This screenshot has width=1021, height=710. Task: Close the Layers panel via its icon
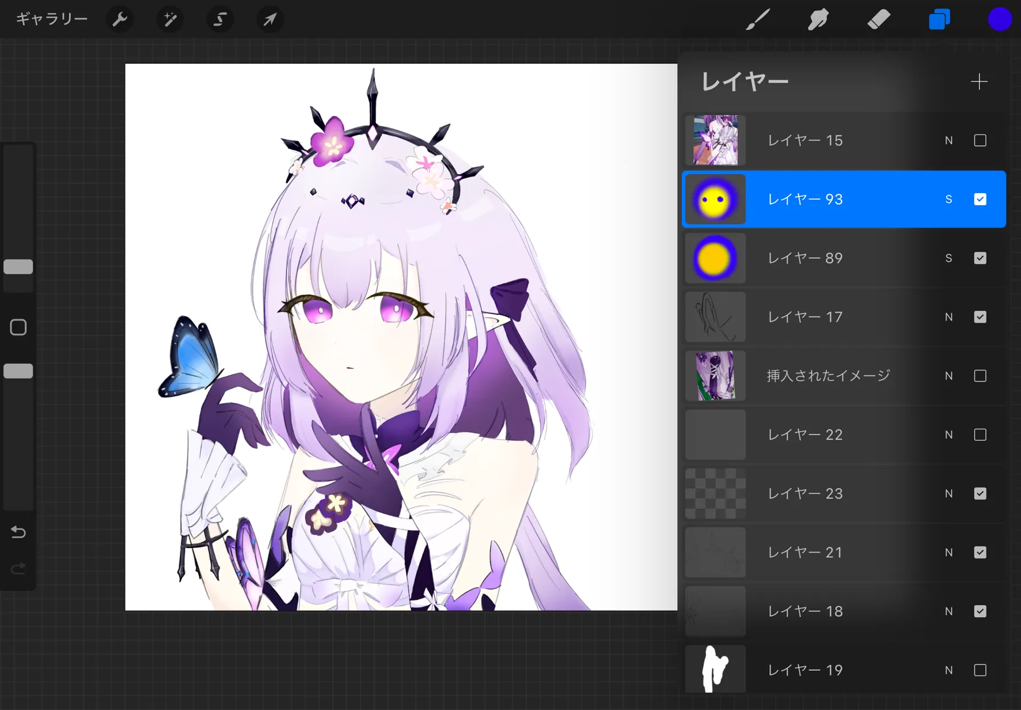click(x=939, y=20)
